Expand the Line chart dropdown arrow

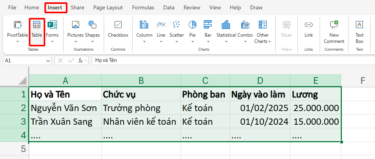coord(161,41)
